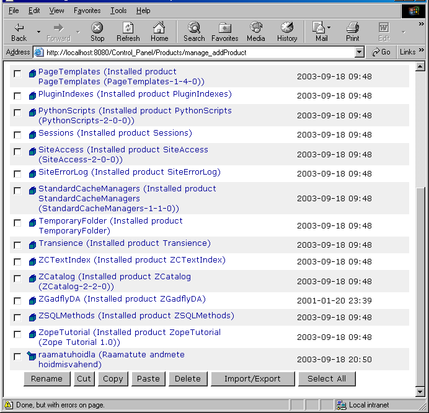Open the File menu
The image size is (429, 413).
14,11
